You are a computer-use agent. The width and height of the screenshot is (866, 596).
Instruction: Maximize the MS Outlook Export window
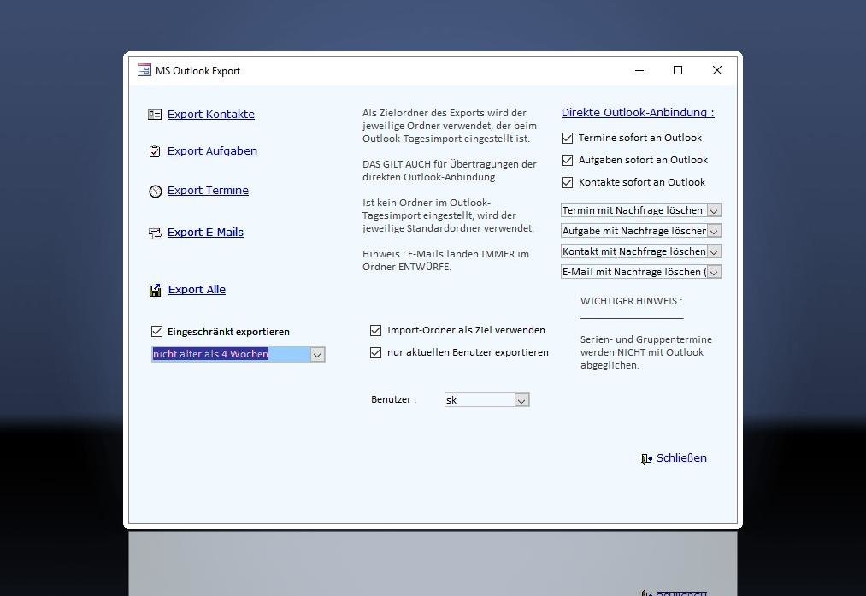(678, 70)
